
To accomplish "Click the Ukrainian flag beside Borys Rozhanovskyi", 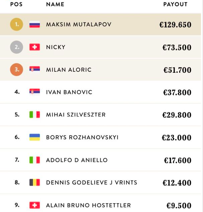I will tap(35, 137).
